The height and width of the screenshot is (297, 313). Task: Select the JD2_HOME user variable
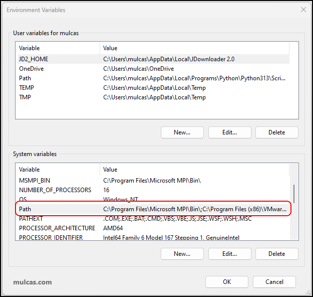[34, 59]
